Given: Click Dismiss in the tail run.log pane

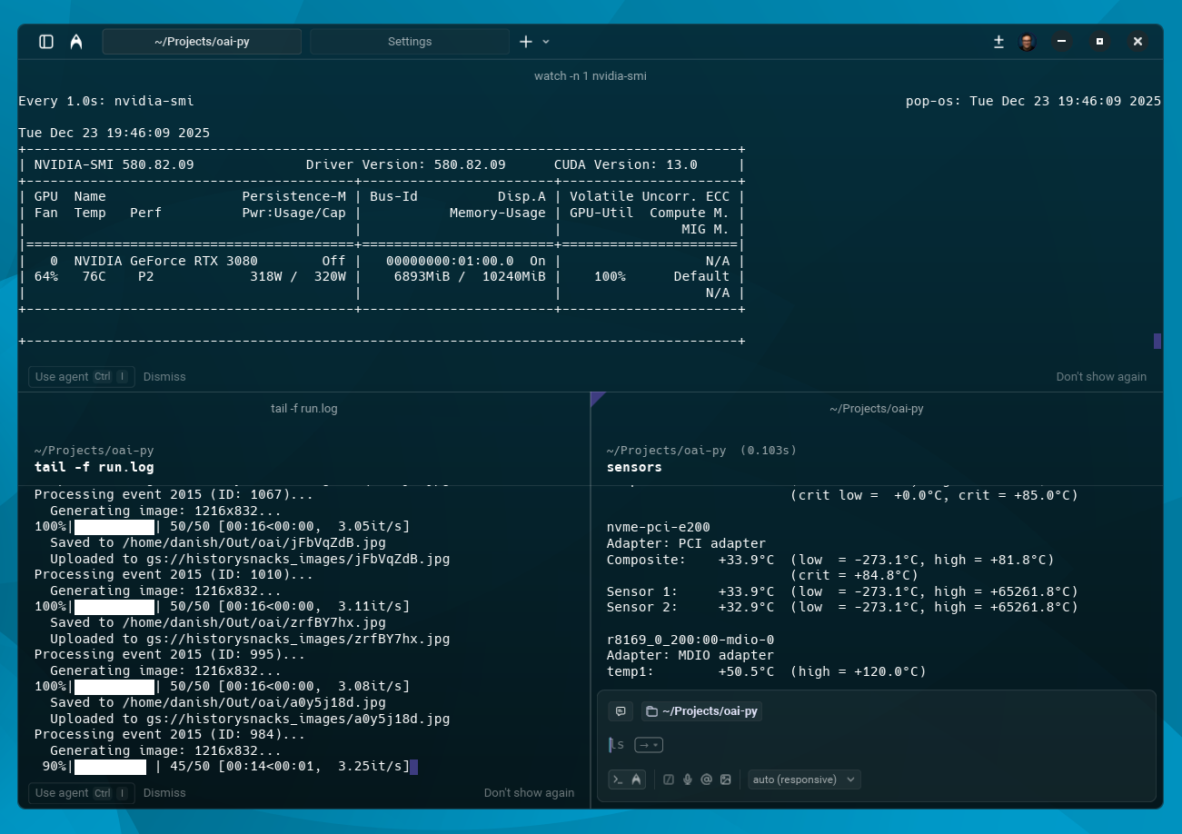Looking at the screenshot, I should click(164, 793).
